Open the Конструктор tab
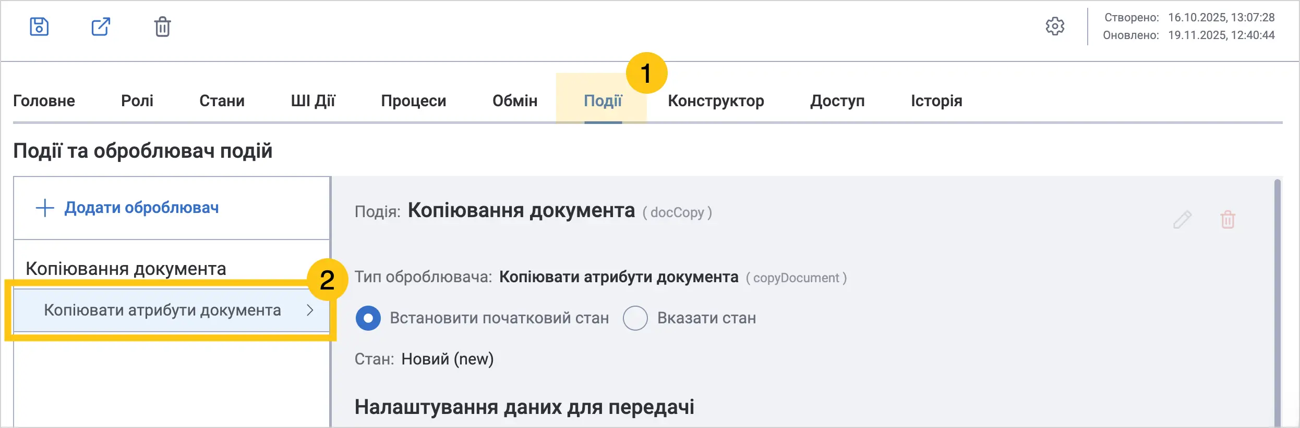1300x428 pixels. pos(716,100)
